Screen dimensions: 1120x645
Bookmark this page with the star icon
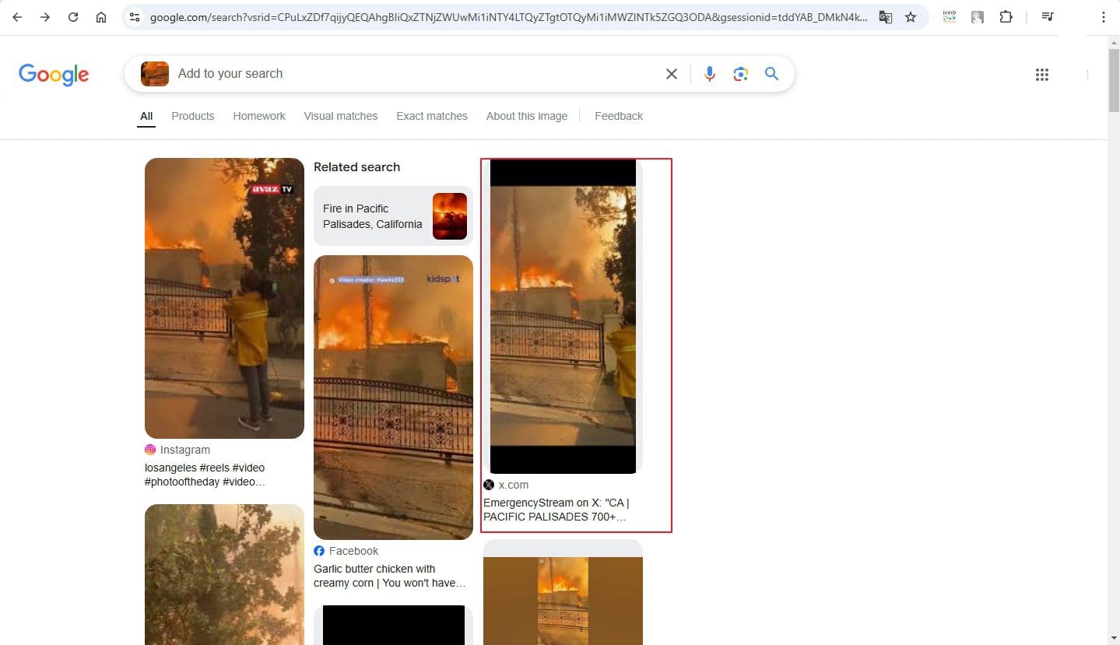click(x=911, y=17)
